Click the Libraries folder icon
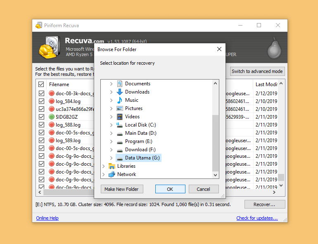The width and height of the screenshot is (318, 244). (112, 166)
